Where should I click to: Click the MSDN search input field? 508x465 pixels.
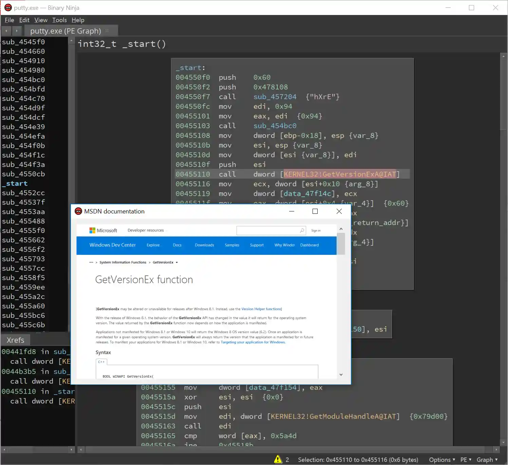click(268, 230)
